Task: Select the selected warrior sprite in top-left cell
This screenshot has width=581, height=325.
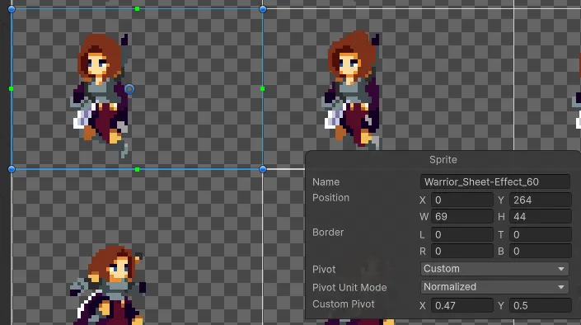Action: [100, 96]
